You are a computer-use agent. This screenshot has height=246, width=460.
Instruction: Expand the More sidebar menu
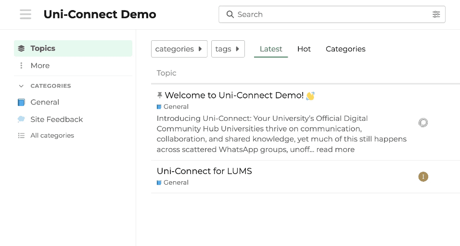(x=40, y=66)
